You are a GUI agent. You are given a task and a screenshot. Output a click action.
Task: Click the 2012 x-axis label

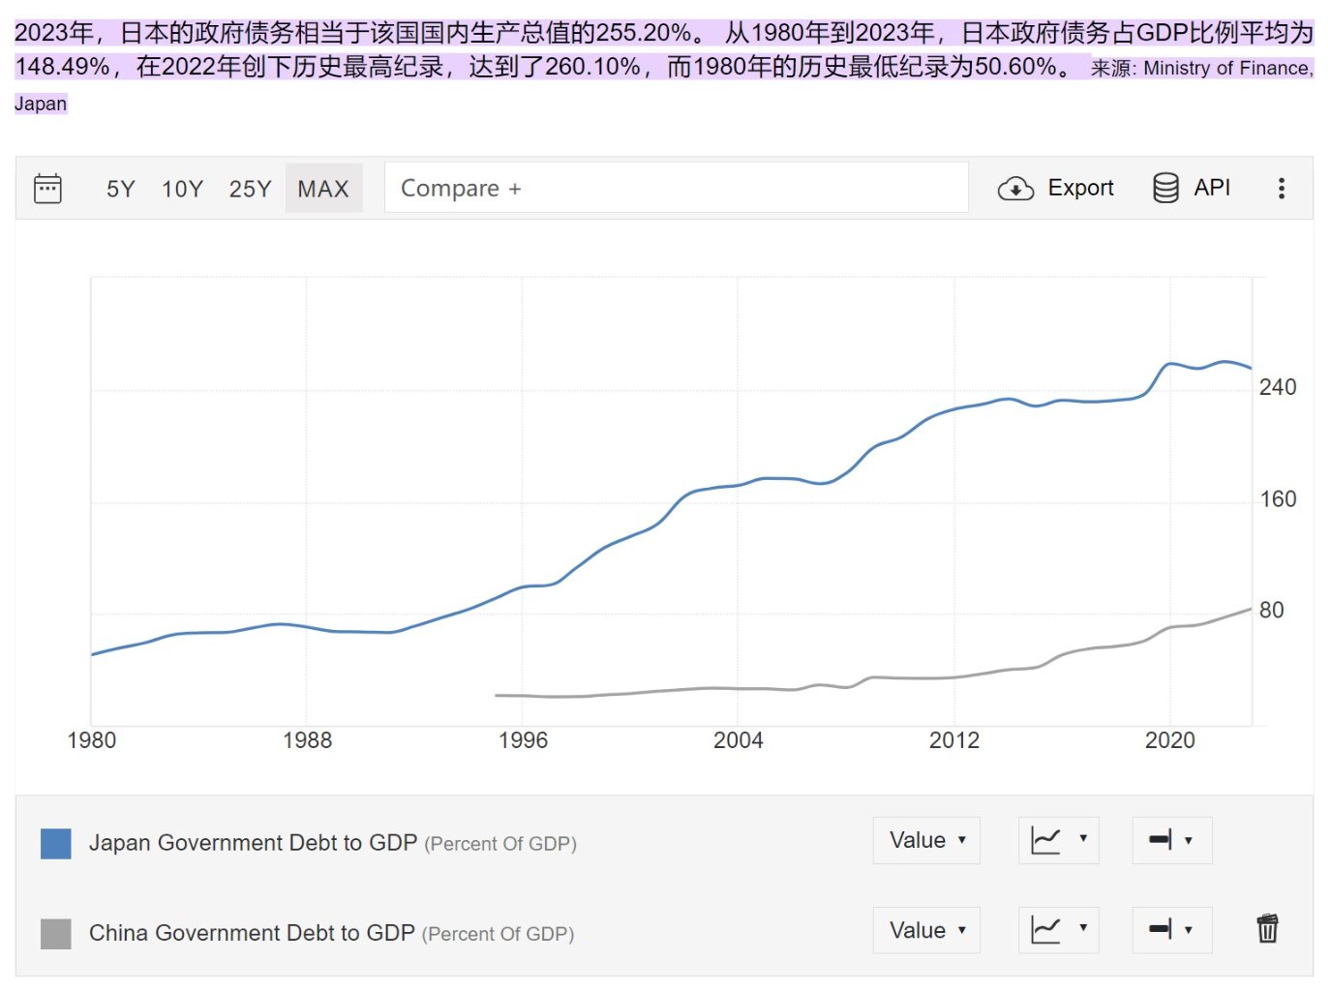[x=954, y=740]
